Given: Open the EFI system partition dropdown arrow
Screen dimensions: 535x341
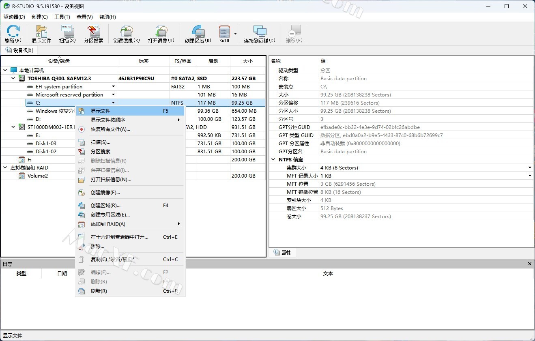Looking at the screenshot, I should 113,86.
